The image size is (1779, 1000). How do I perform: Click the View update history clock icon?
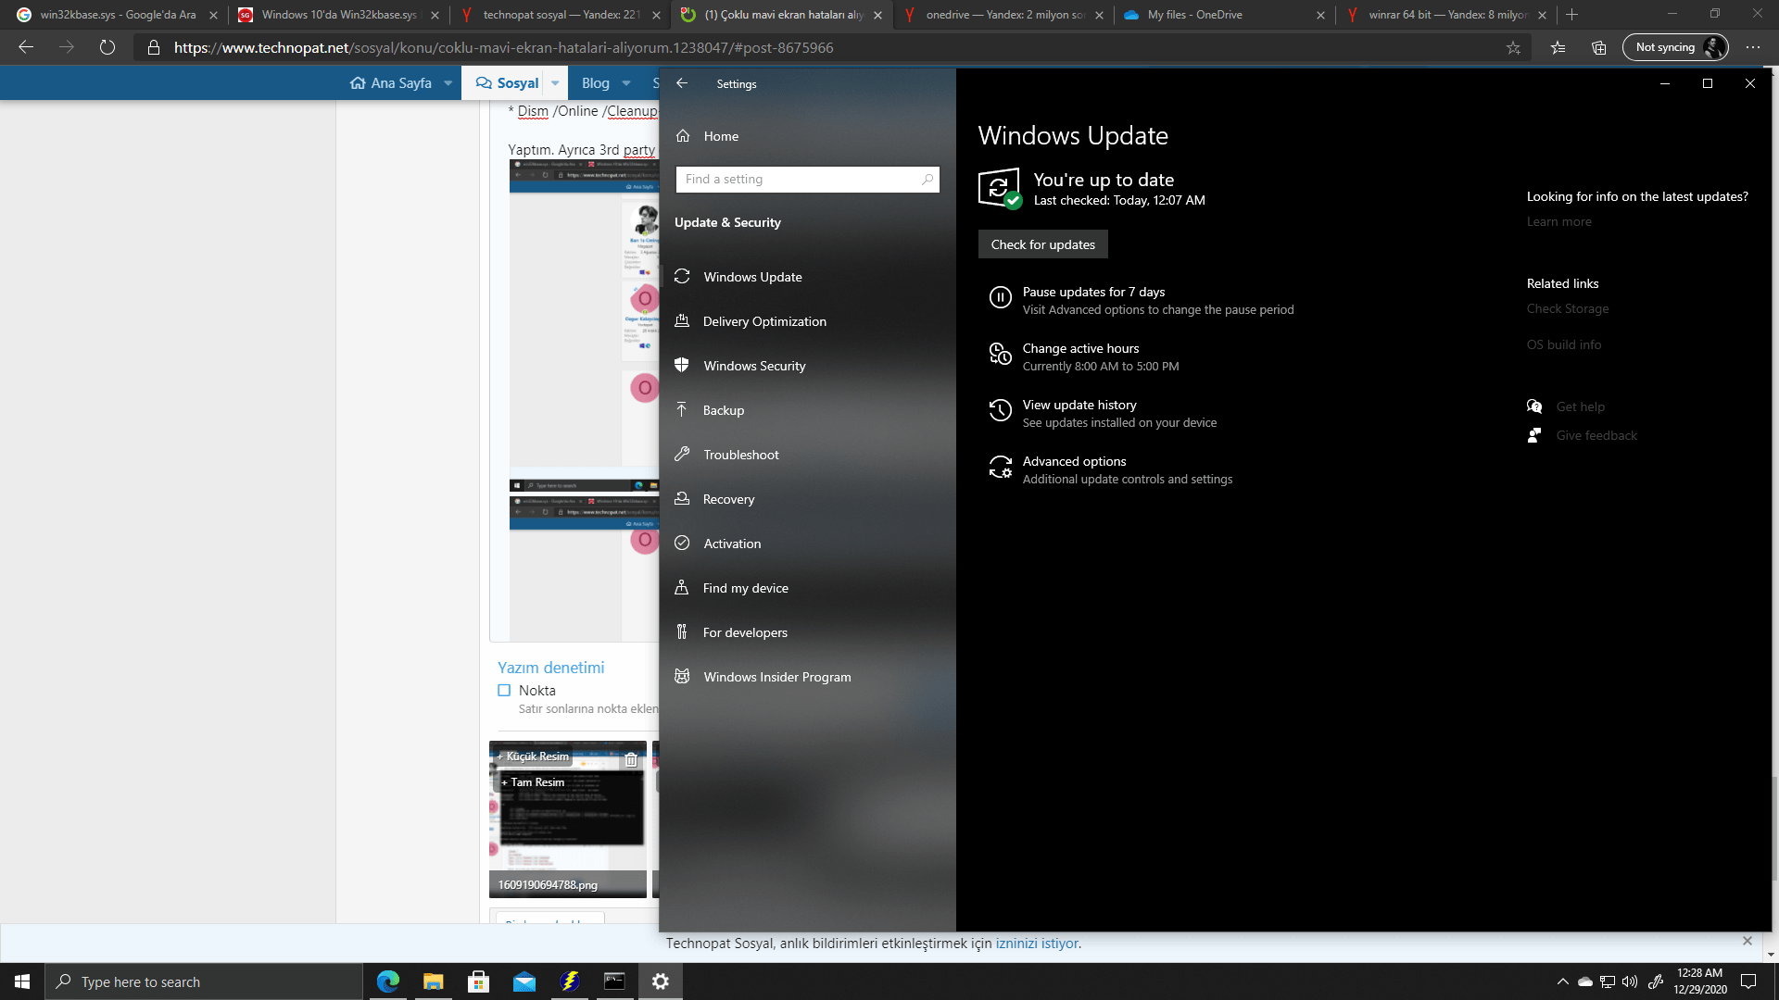[1000, 410]
